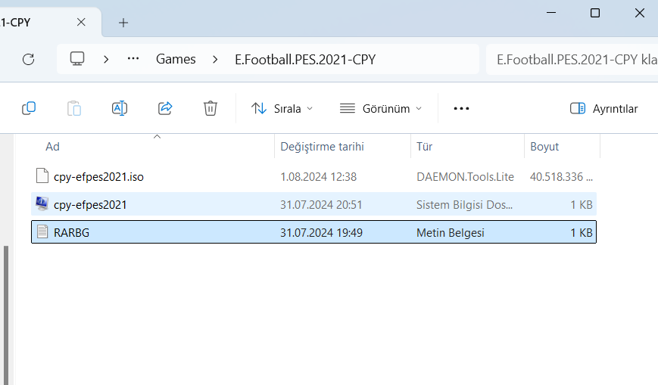Add a new Explorer tab
Screen dimensions: 658x385
(x=123, y=23)
